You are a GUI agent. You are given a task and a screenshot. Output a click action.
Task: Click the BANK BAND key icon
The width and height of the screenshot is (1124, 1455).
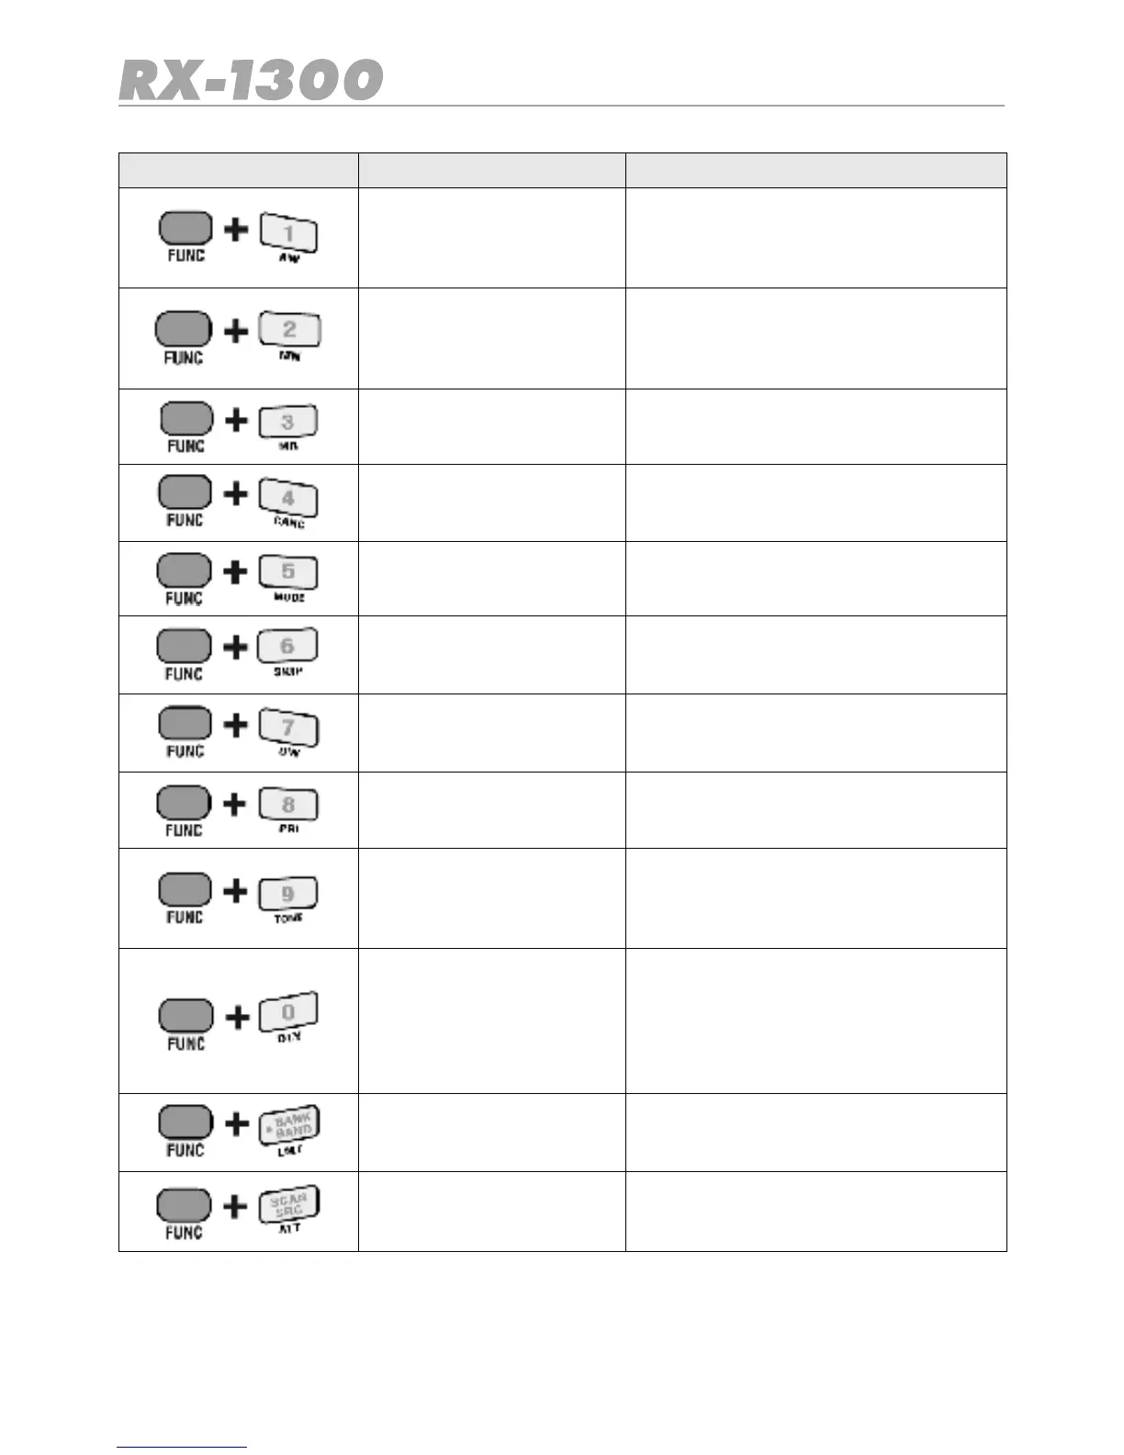click(x=291, y=1124)
